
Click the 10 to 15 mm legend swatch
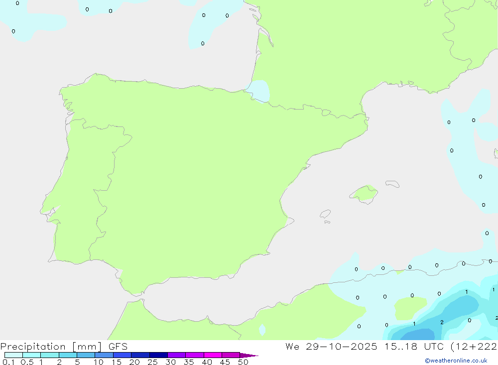(104, 355)
